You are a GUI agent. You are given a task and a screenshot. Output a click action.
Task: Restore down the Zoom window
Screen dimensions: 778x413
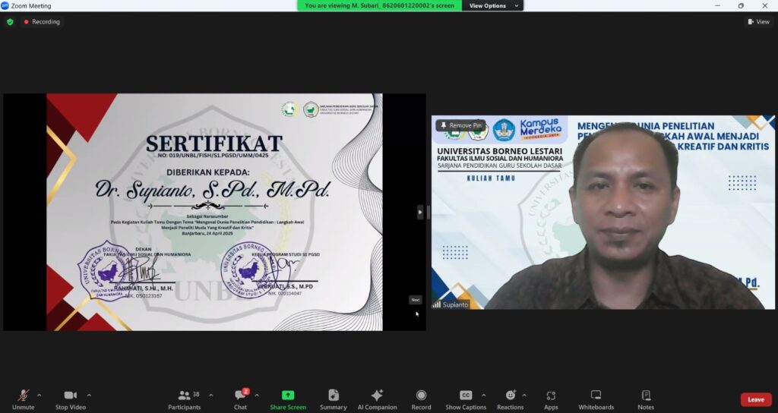tap(741, 5)
